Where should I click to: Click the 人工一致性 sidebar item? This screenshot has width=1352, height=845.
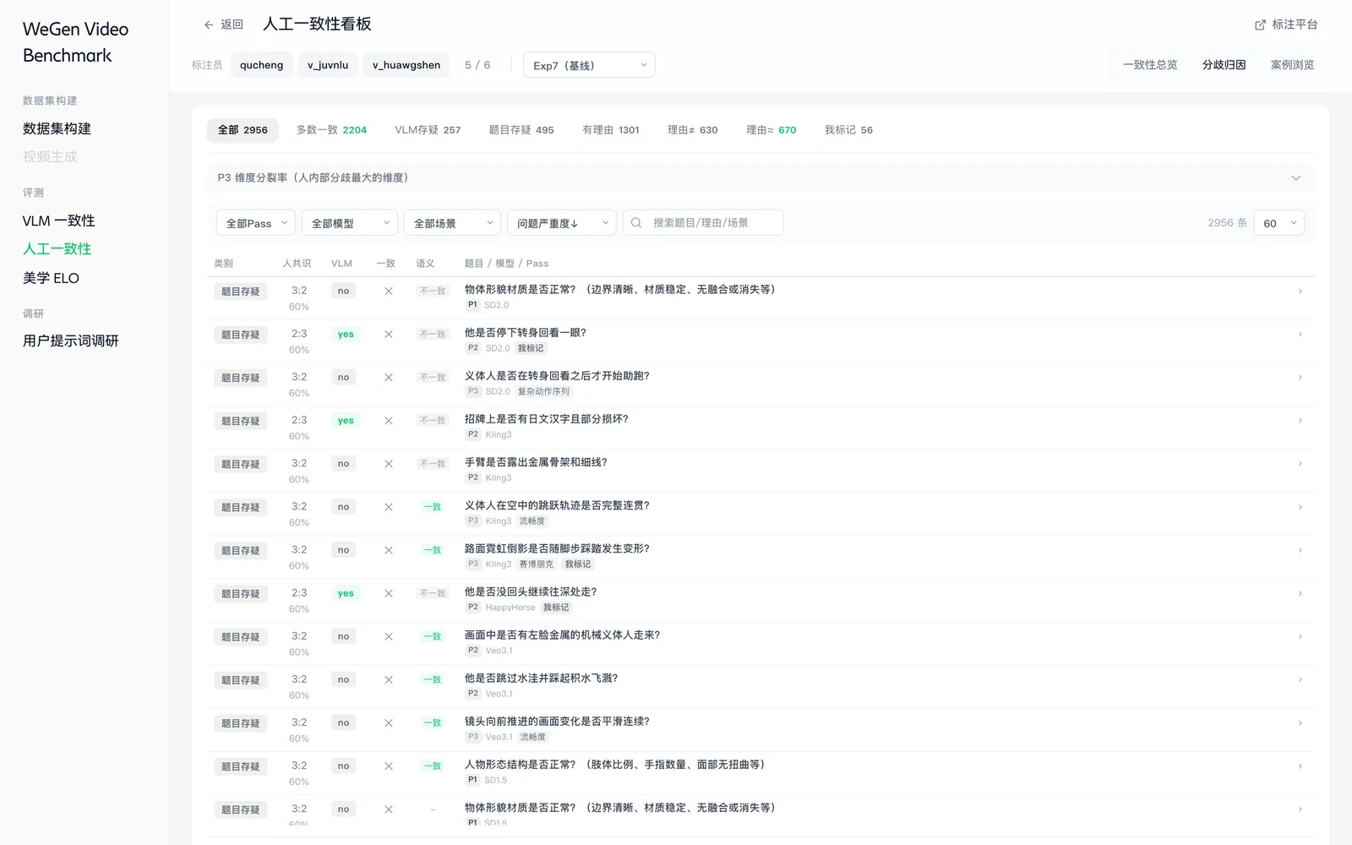pos(57,249)
